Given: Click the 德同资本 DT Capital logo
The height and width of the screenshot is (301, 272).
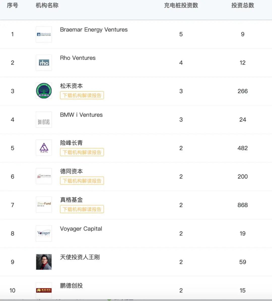Looking at the screenshot, I should tap(44, 176).
